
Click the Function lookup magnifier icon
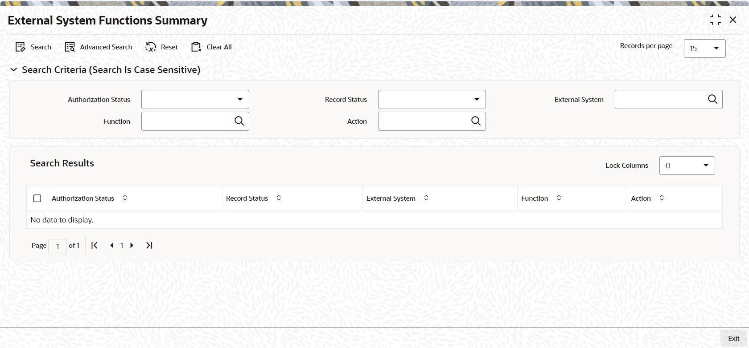[x=239, y=121]
